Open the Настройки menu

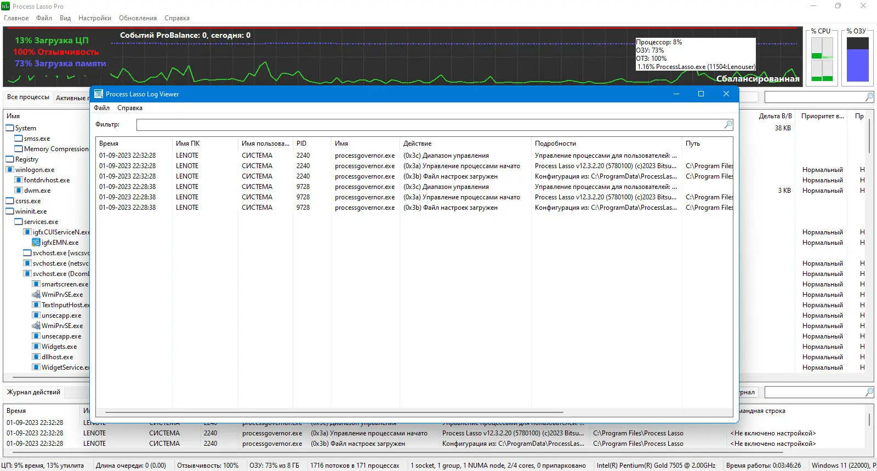pyautogui.click(x=95, y=18)
